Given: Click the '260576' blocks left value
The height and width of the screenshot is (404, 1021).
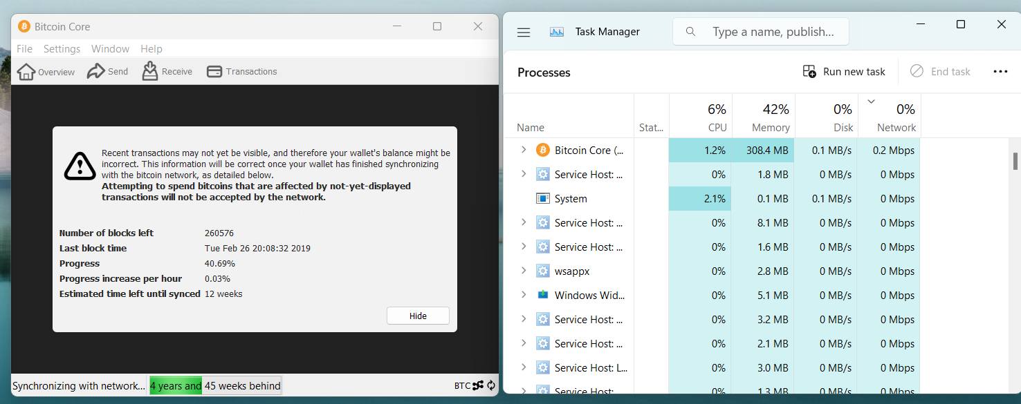Looking at the screenshot, I should coord(219,233).
